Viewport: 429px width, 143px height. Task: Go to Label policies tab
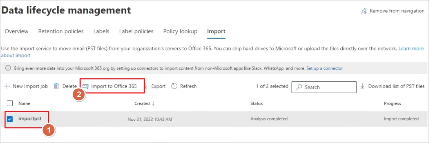[136, 31]
